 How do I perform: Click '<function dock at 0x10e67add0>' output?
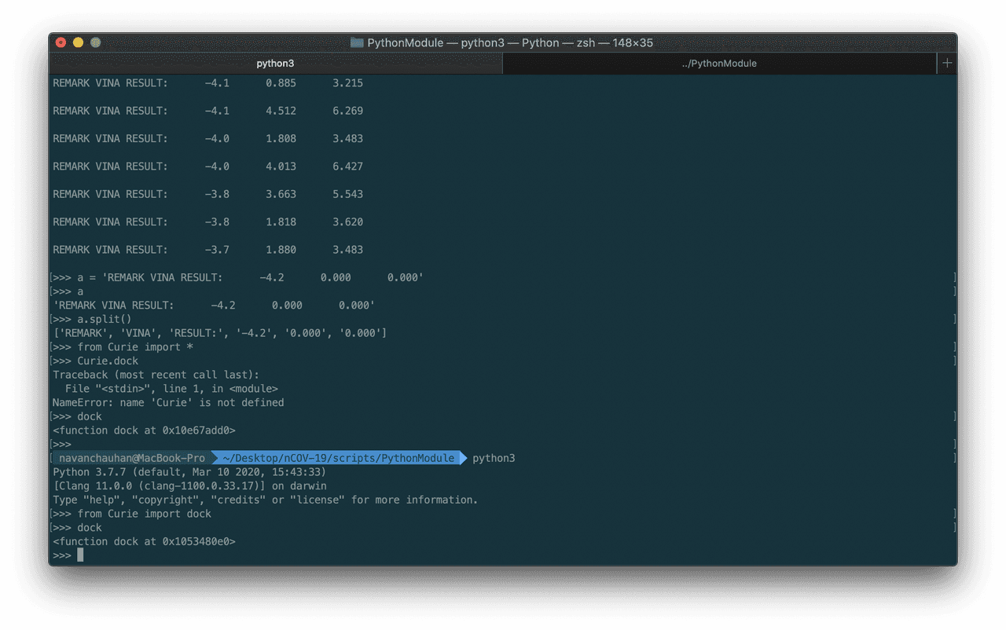click(x=144, y=430)
